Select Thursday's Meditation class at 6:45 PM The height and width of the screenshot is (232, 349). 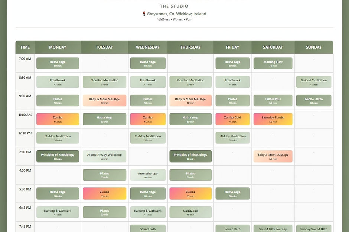(x=190, y=212)
